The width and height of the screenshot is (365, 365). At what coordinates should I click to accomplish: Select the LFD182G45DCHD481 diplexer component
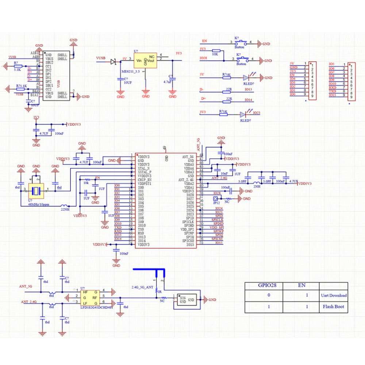[x=90, y=298]
